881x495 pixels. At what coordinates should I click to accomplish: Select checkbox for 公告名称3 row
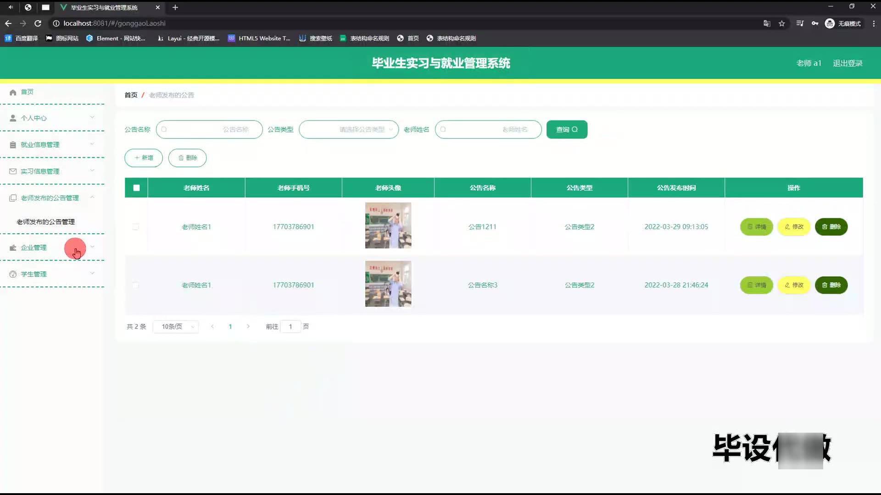[x=135, y=285]
